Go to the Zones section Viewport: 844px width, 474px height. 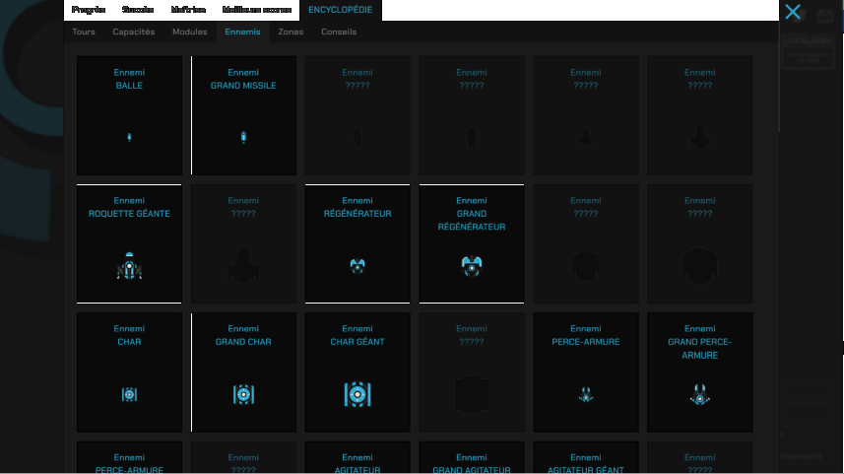point(291,32)
